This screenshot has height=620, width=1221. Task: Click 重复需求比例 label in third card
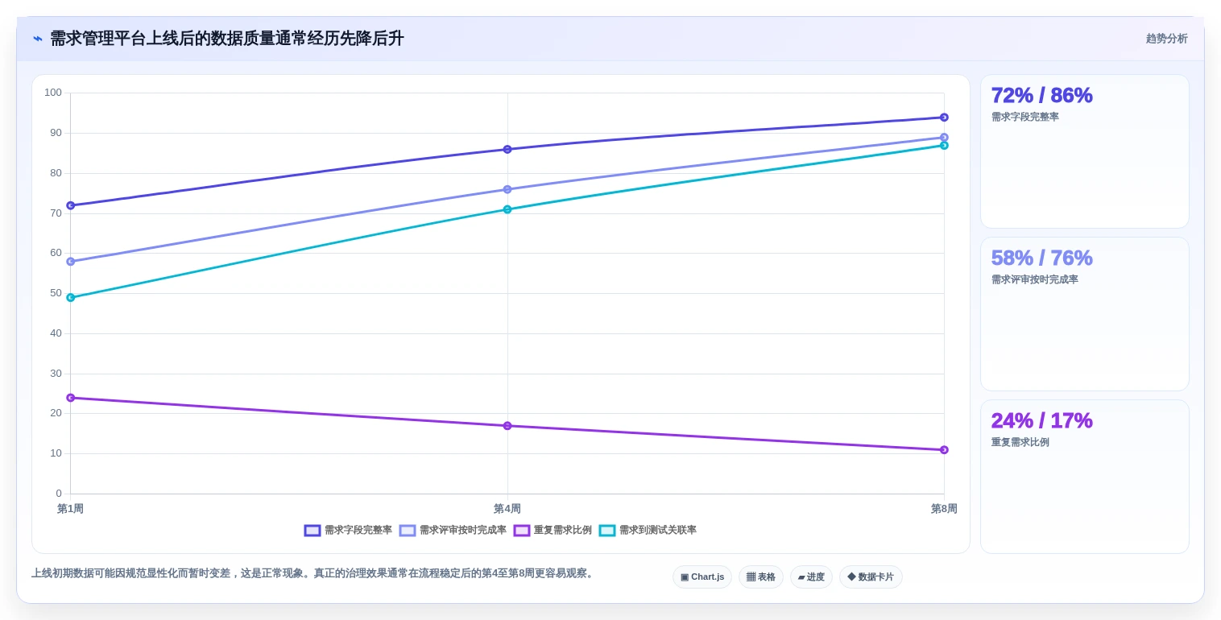coord(1020,442)
